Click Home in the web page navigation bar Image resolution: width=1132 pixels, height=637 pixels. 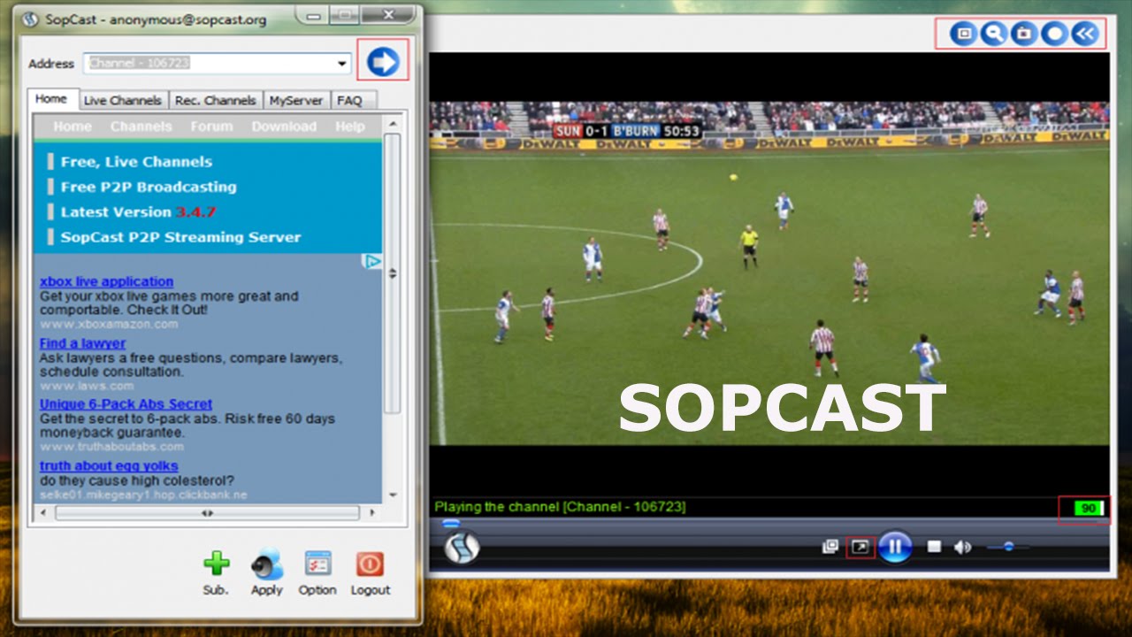pyautogui.click(x=72, y=127)
